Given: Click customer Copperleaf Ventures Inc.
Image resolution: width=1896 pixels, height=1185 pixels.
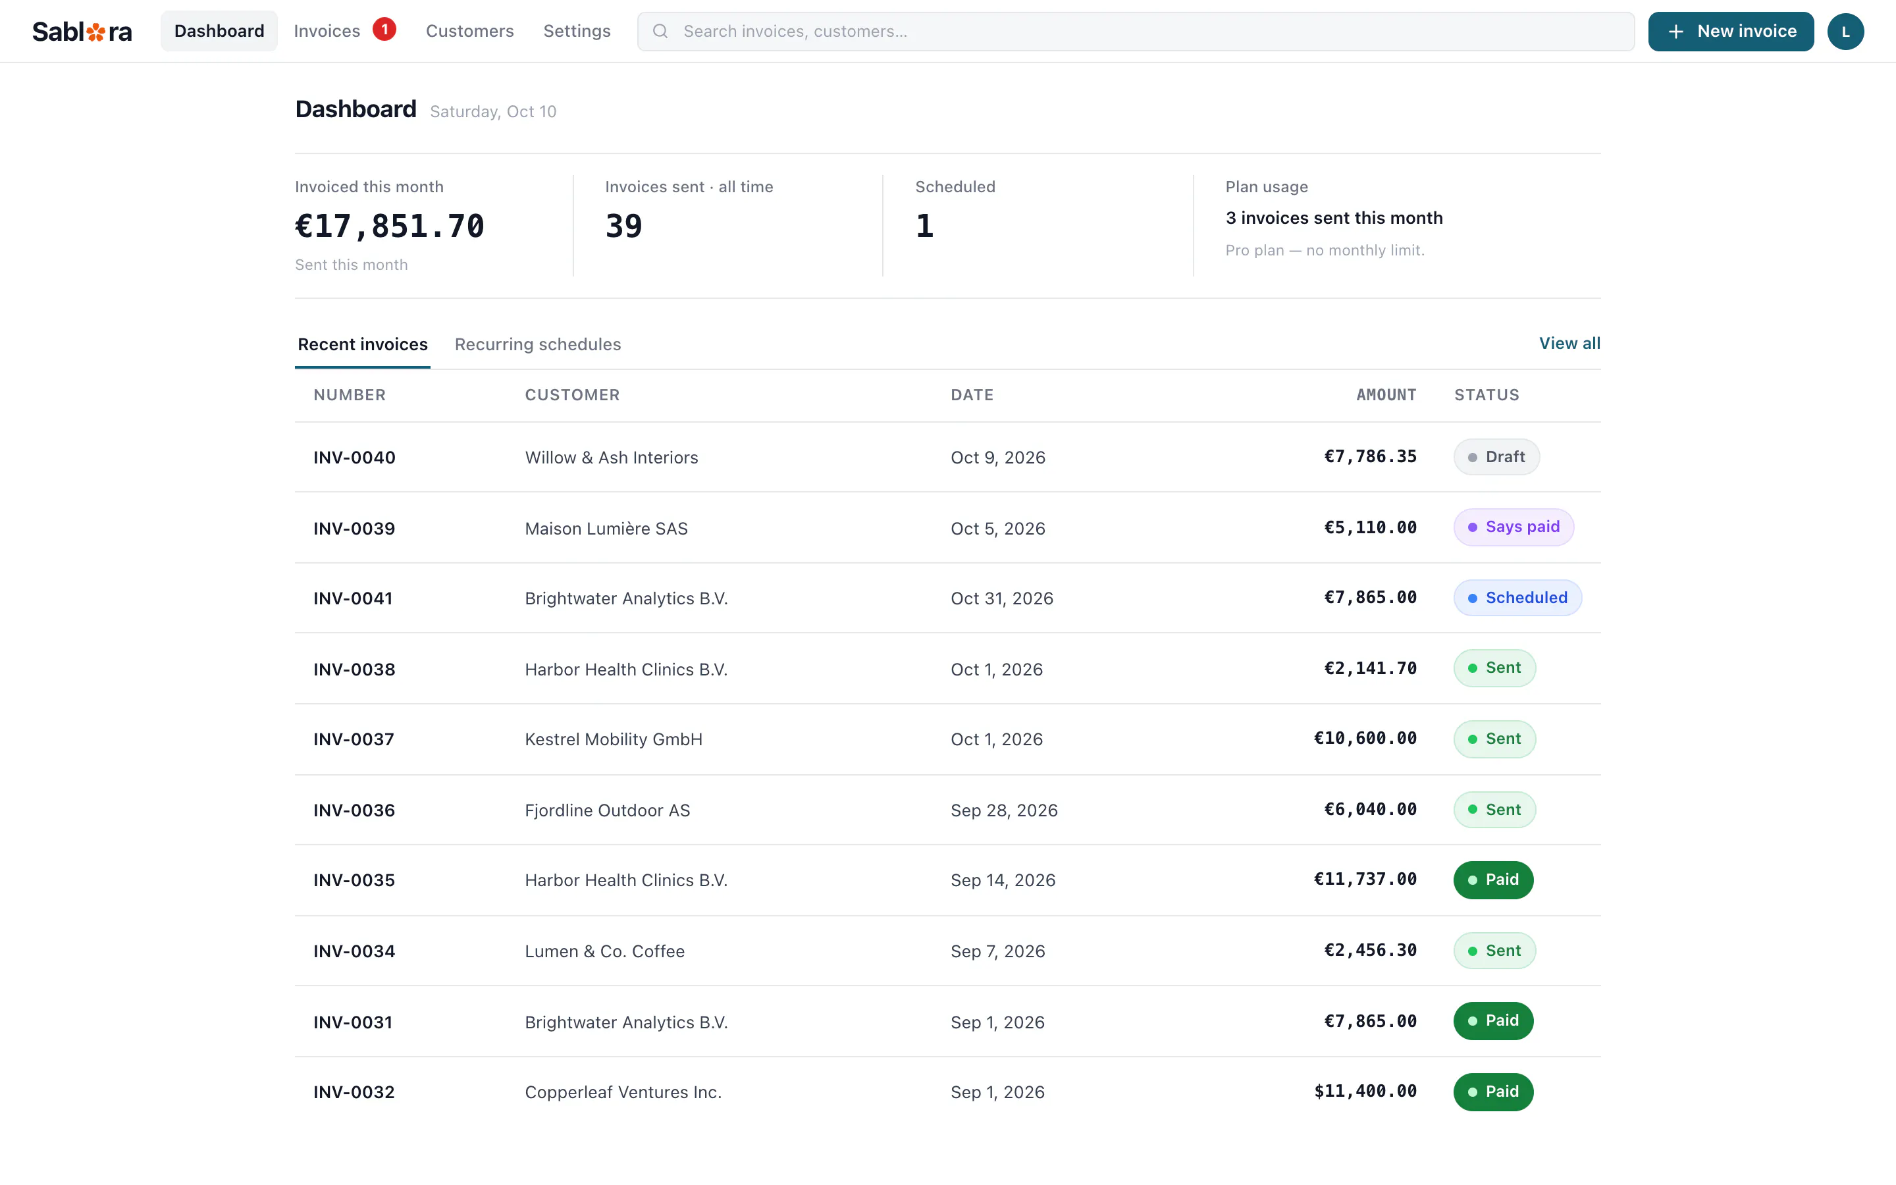Looking at the screenshot, I should point(623,1092).
